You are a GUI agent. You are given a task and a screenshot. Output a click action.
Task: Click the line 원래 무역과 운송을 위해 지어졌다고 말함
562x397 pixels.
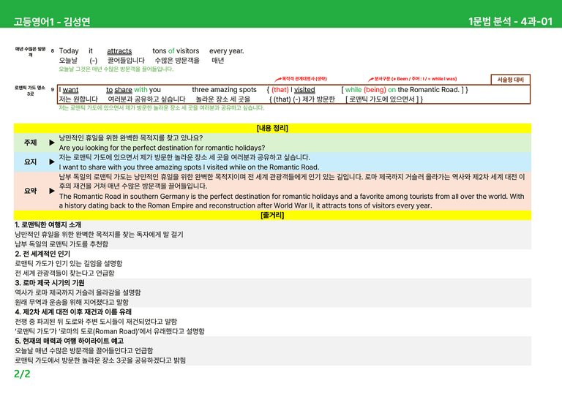(72, 302)
